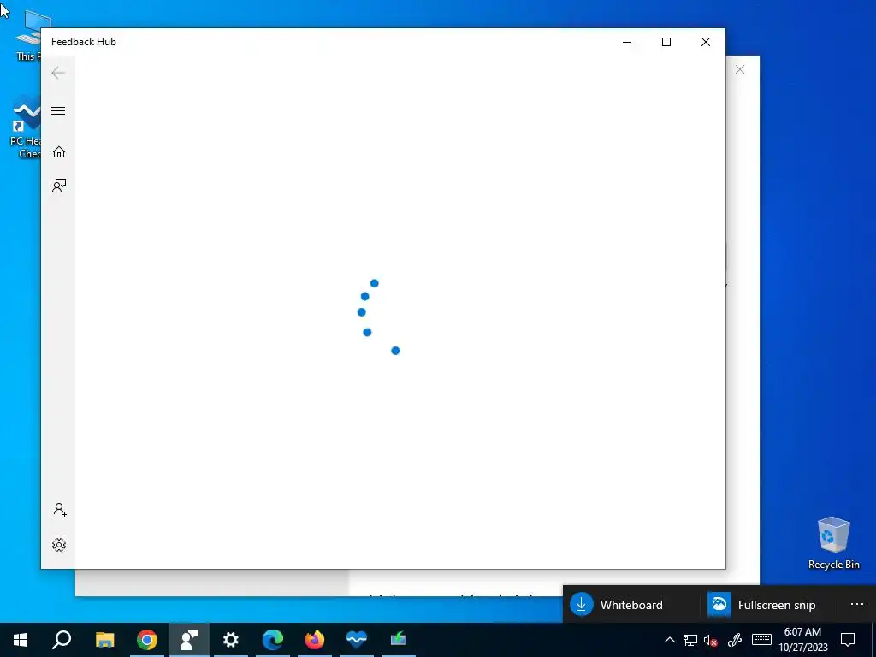Close the background window behind Feedback Hub

(740, 69)
